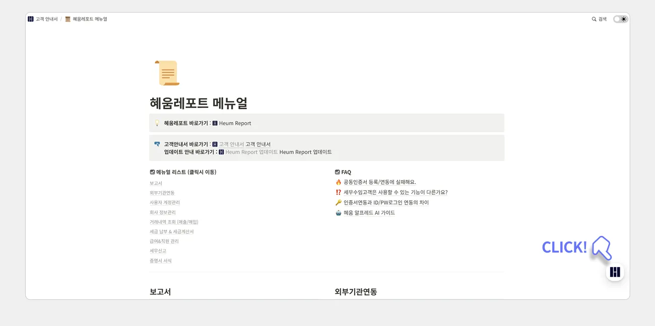Open 혜움 알프레드 AI 가이드 link

(369, 213)
